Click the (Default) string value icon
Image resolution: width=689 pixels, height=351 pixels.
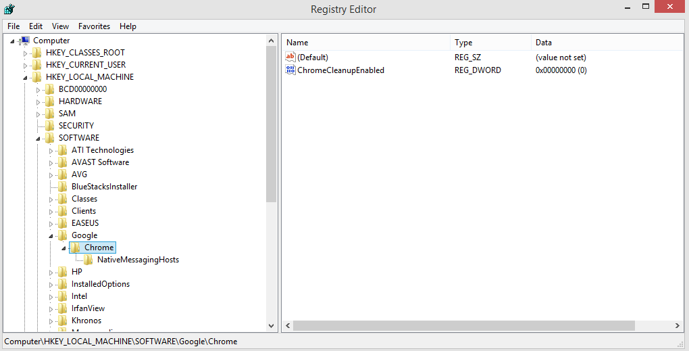[x=290, y=57]
